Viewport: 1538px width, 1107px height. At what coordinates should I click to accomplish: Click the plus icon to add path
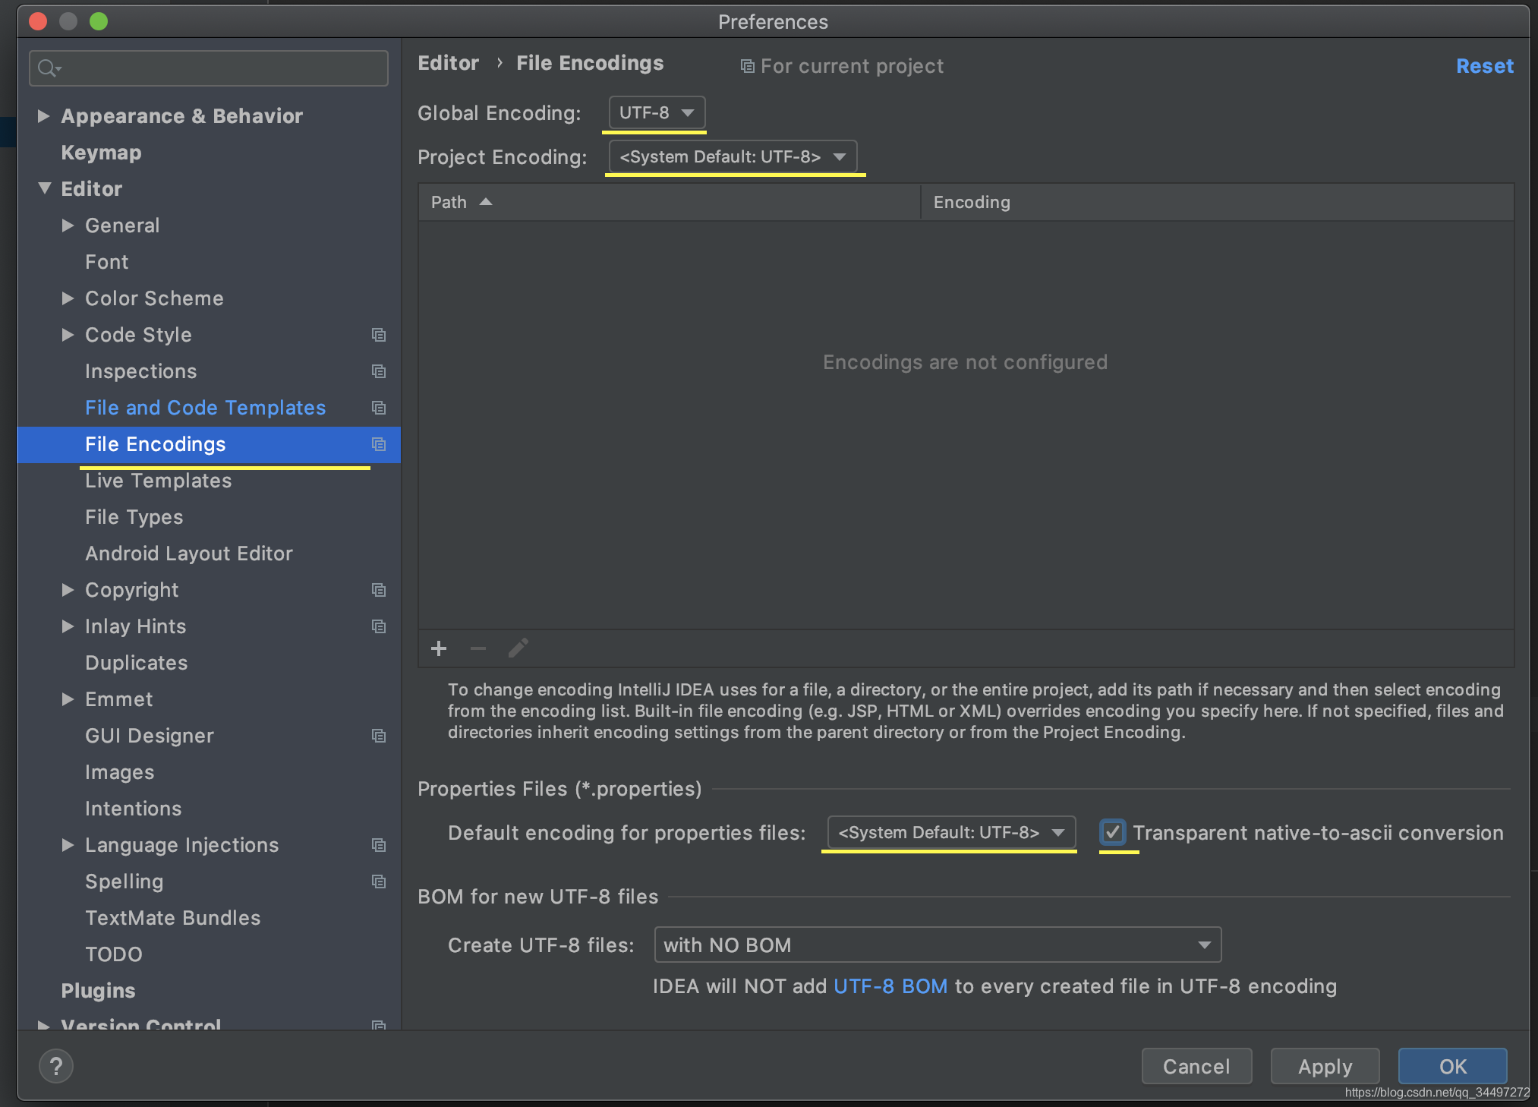[x=439, y=648]
